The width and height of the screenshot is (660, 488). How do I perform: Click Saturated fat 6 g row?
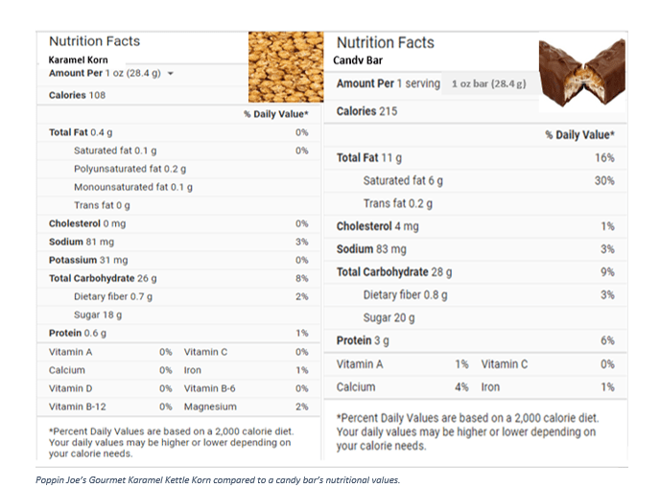(x=403, y=180)
